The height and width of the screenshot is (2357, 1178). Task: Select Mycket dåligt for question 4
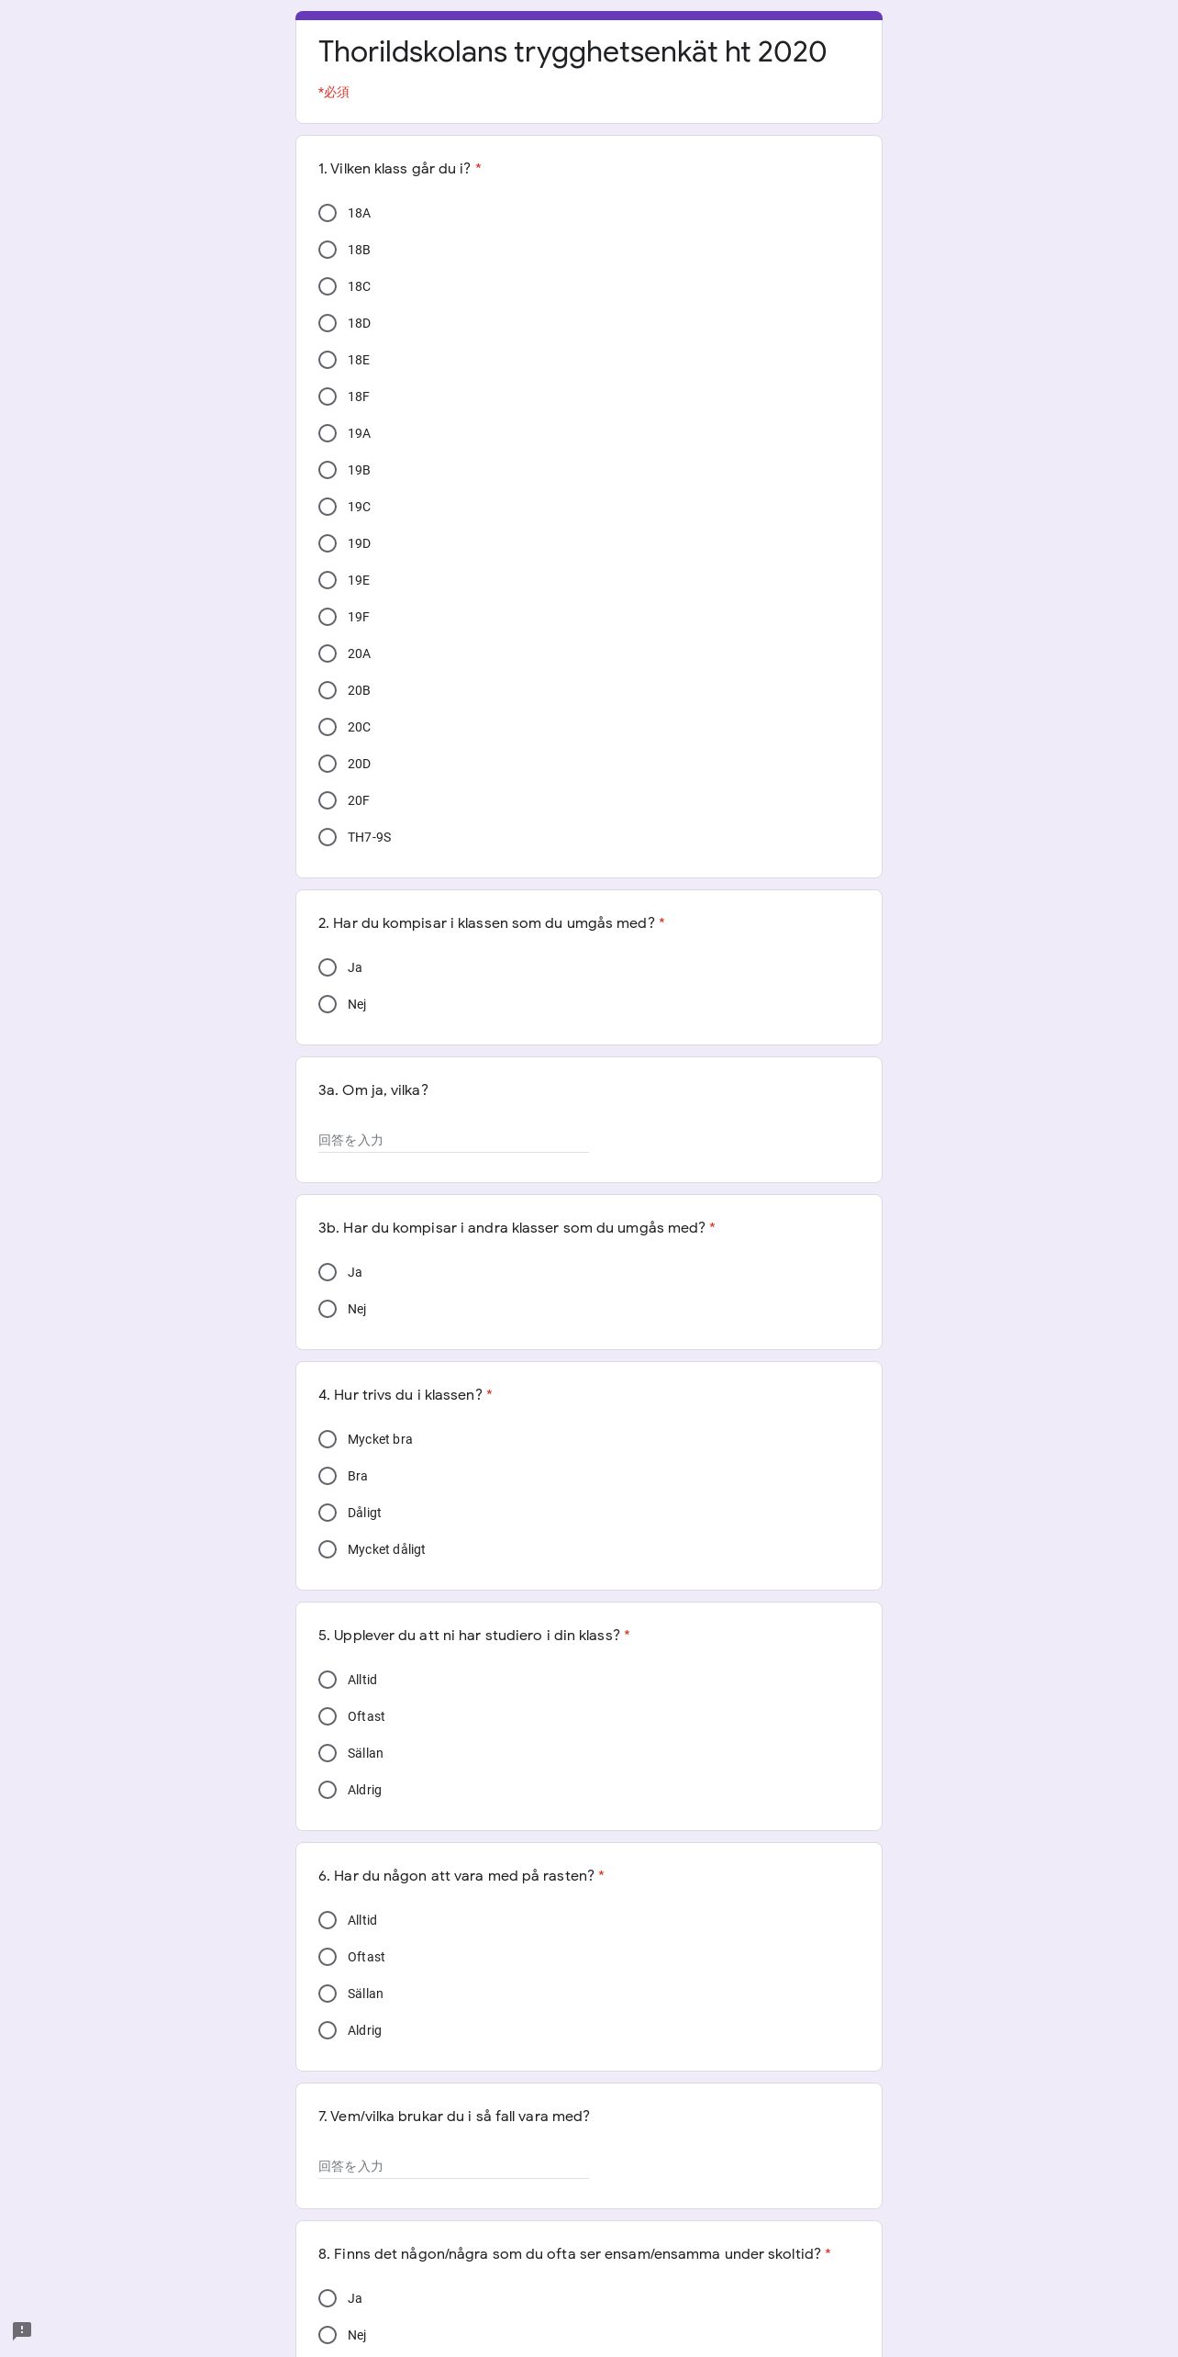(328, 1549)
